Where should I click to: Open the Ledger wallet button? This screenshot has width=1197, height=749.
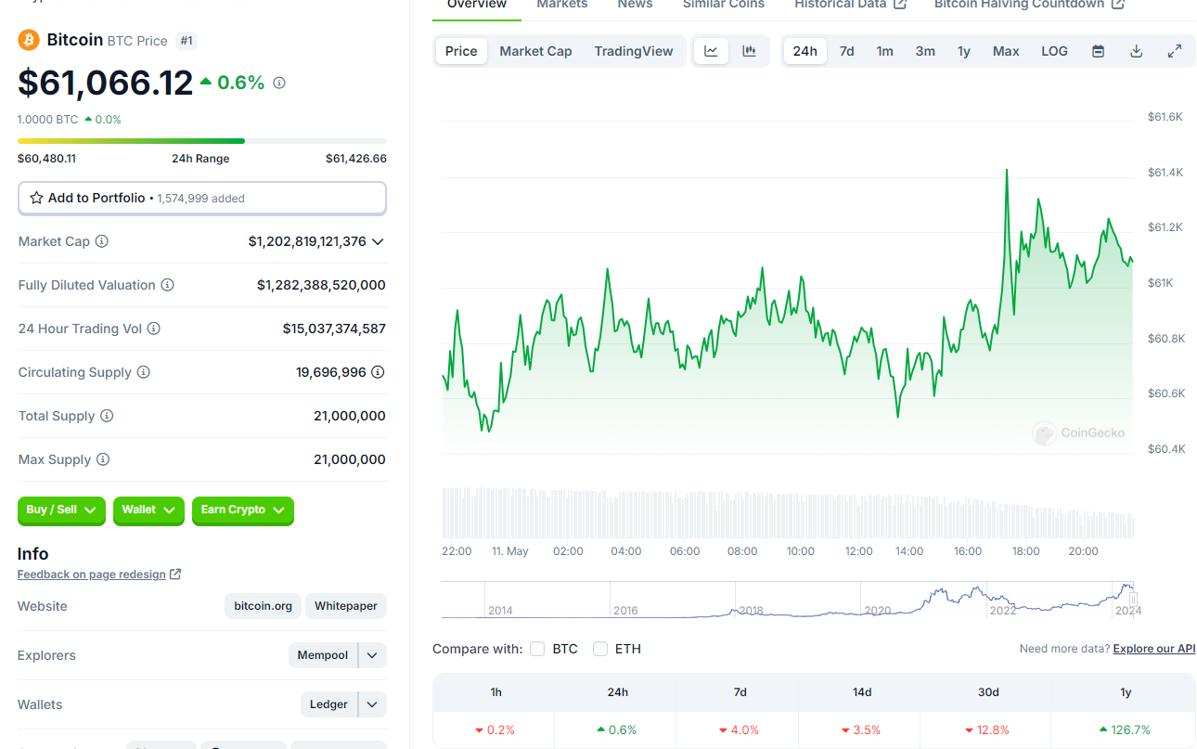pos(328,704)
